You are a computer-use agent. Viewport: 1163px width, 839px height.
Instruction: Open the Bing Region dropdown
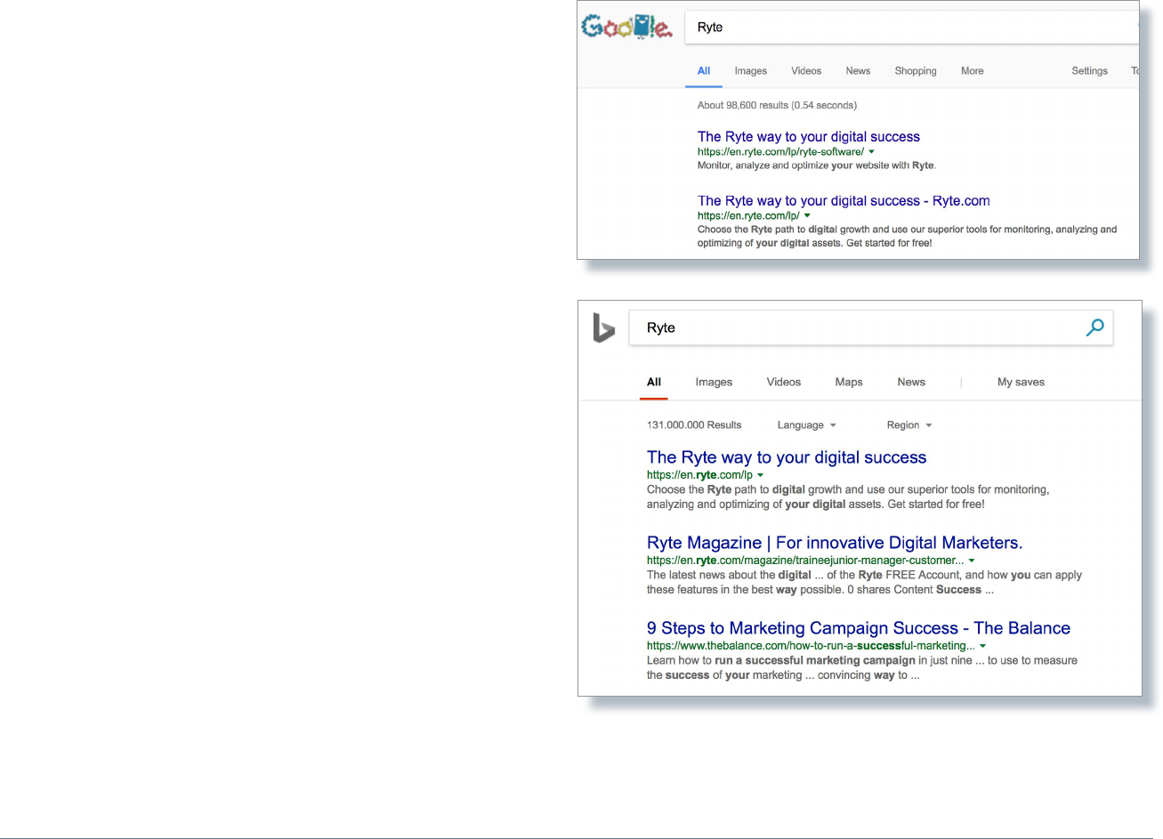[x=909, y=425]
